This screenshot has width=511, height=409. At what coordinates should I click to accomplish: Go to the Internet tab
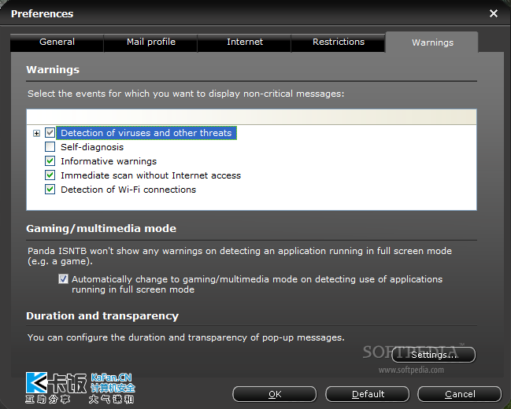(244, 42)
